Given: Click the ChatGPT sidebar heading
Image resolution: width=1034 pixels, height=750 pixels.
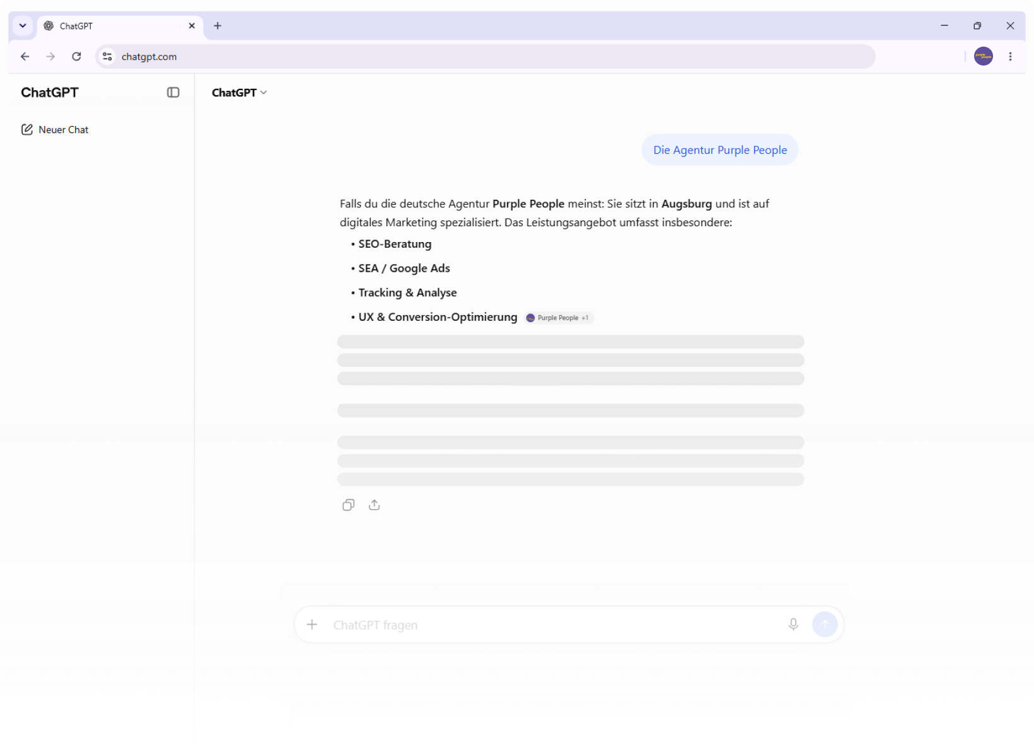Looking at the screenshot, I should tap(50, 93).
